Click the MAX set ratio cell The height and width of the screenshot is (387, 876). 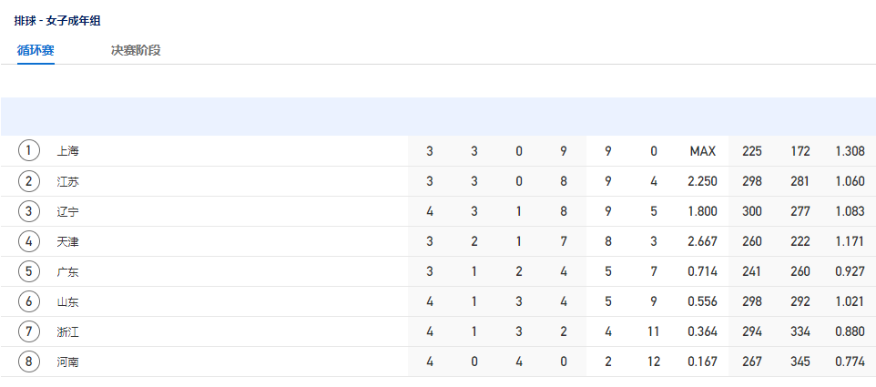coord(703,151)
